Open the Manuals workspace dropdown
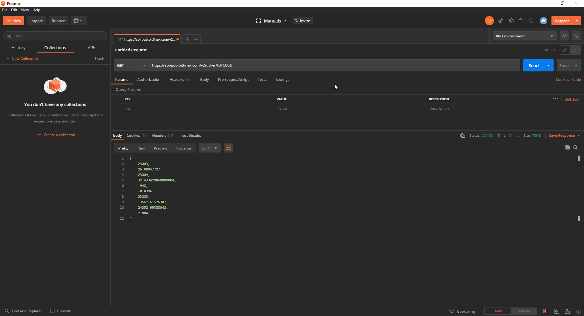This screenshot has width=584, height=316. pyautogui.click(x=271, y=21)
